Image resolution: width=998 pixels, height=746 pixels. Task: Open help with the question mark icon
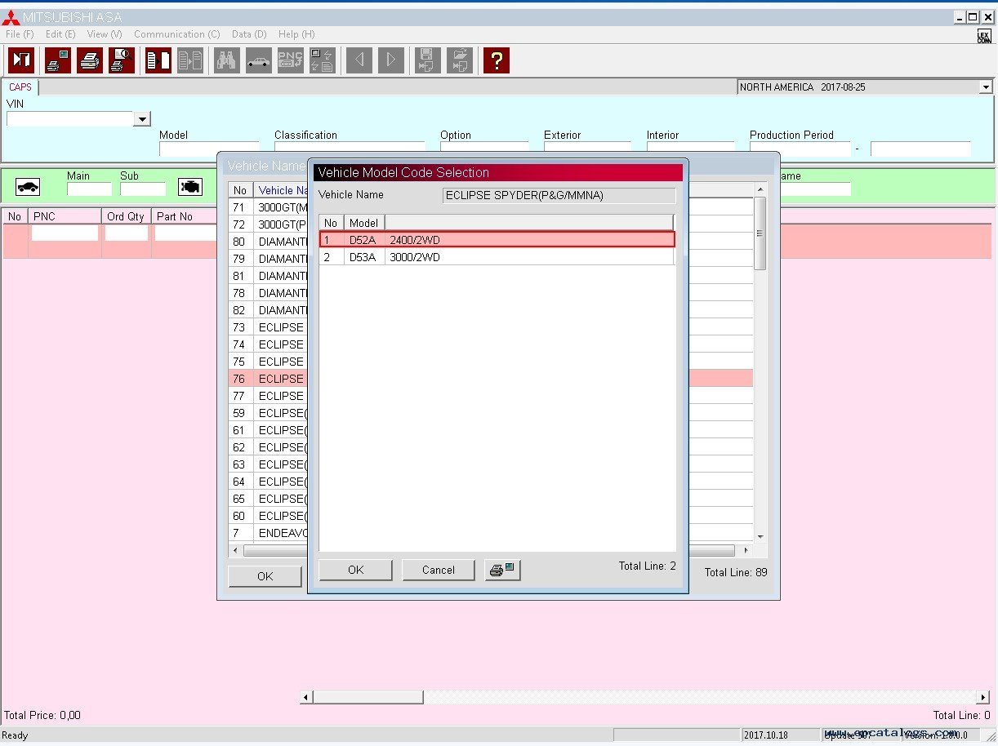pyautogui.click(x=497, y=60)
